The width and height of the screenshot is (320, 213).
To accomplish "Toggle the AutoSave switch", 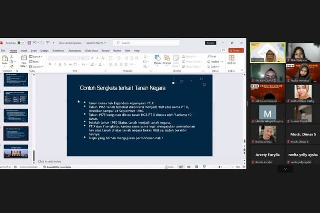I will pyautogui.click(x=21, y=43).
